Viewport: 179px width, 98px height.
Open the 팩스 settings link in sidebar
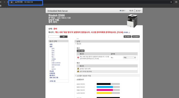pyautogui.click(x=53, y=57)
